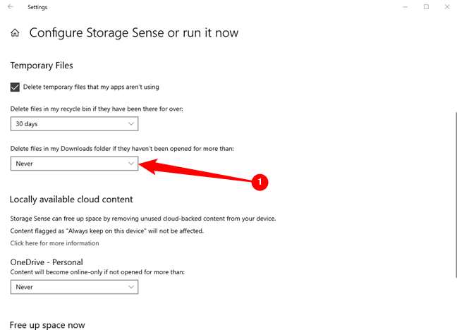Toggle Delete temporary files checkbox
Screen dimensions: 457x330
16,87
